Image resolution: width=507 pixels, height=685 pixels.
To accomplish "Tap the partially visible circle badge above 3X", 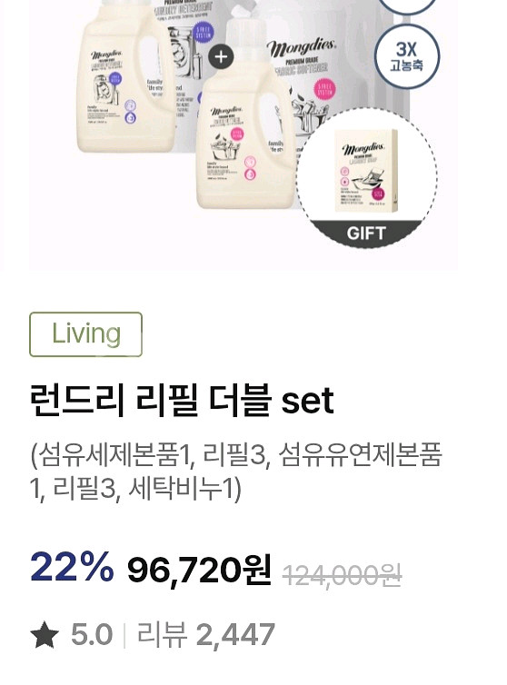I will (407, 5).
